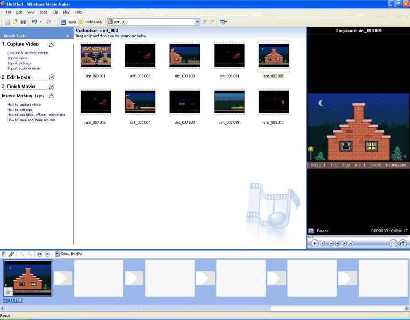Click the full screen icon beside Paused

[311, 231]
